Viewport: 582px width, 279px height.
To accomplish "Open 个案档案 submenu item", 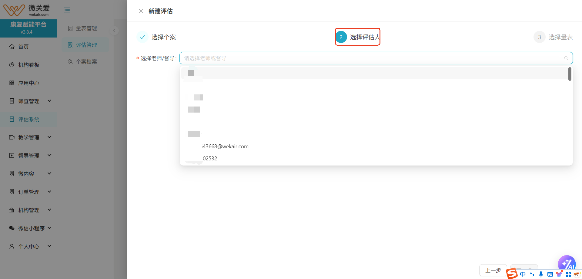I will pyautogui.click(x=86, y=62).
